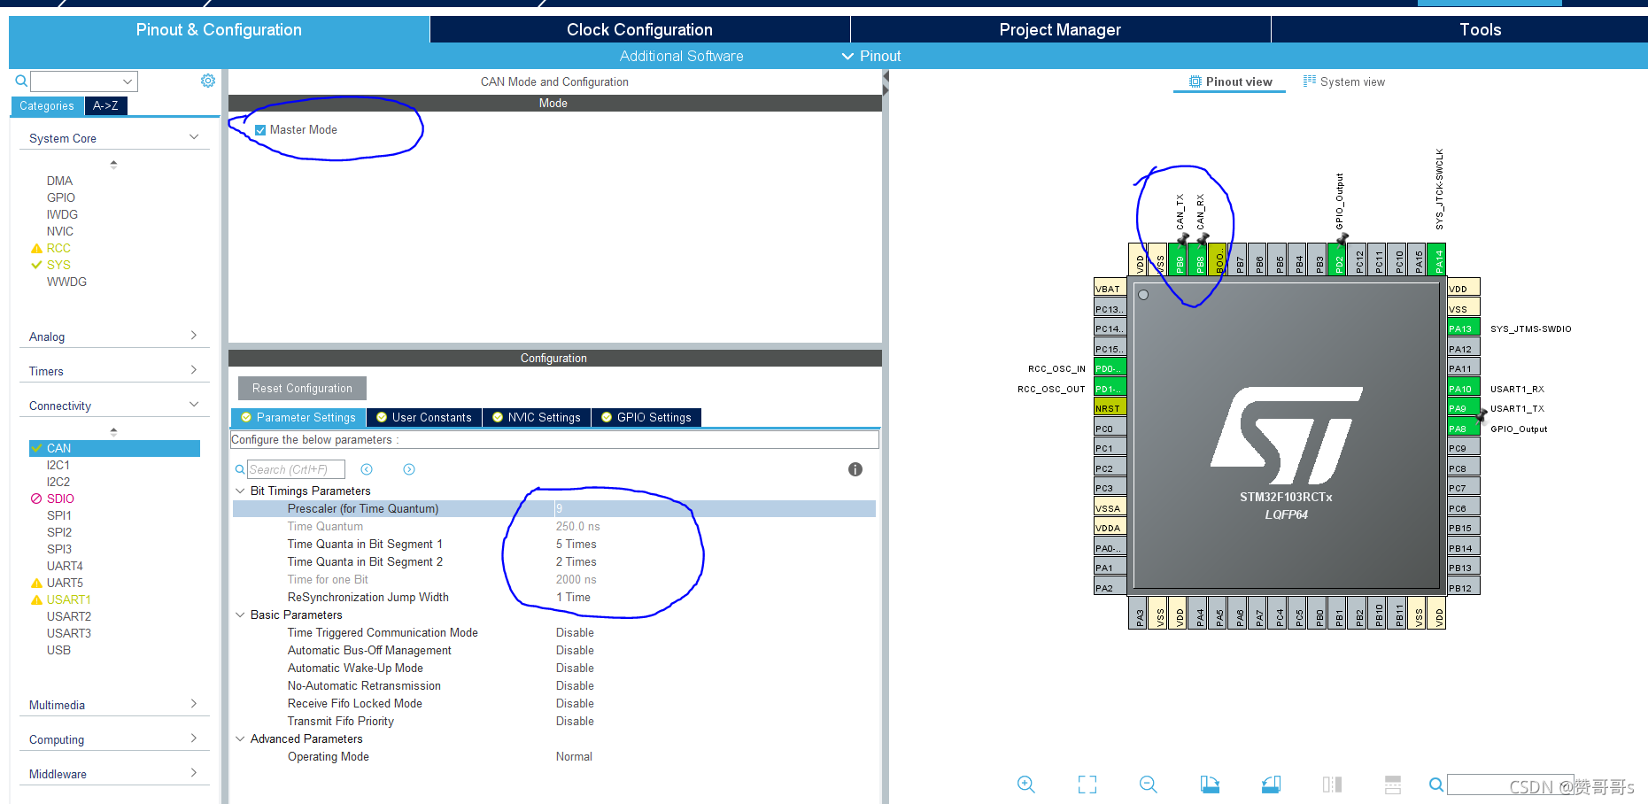The image size is (1648, 804).
Task: Select the UART5 peripheral
Action: [65, 583]
